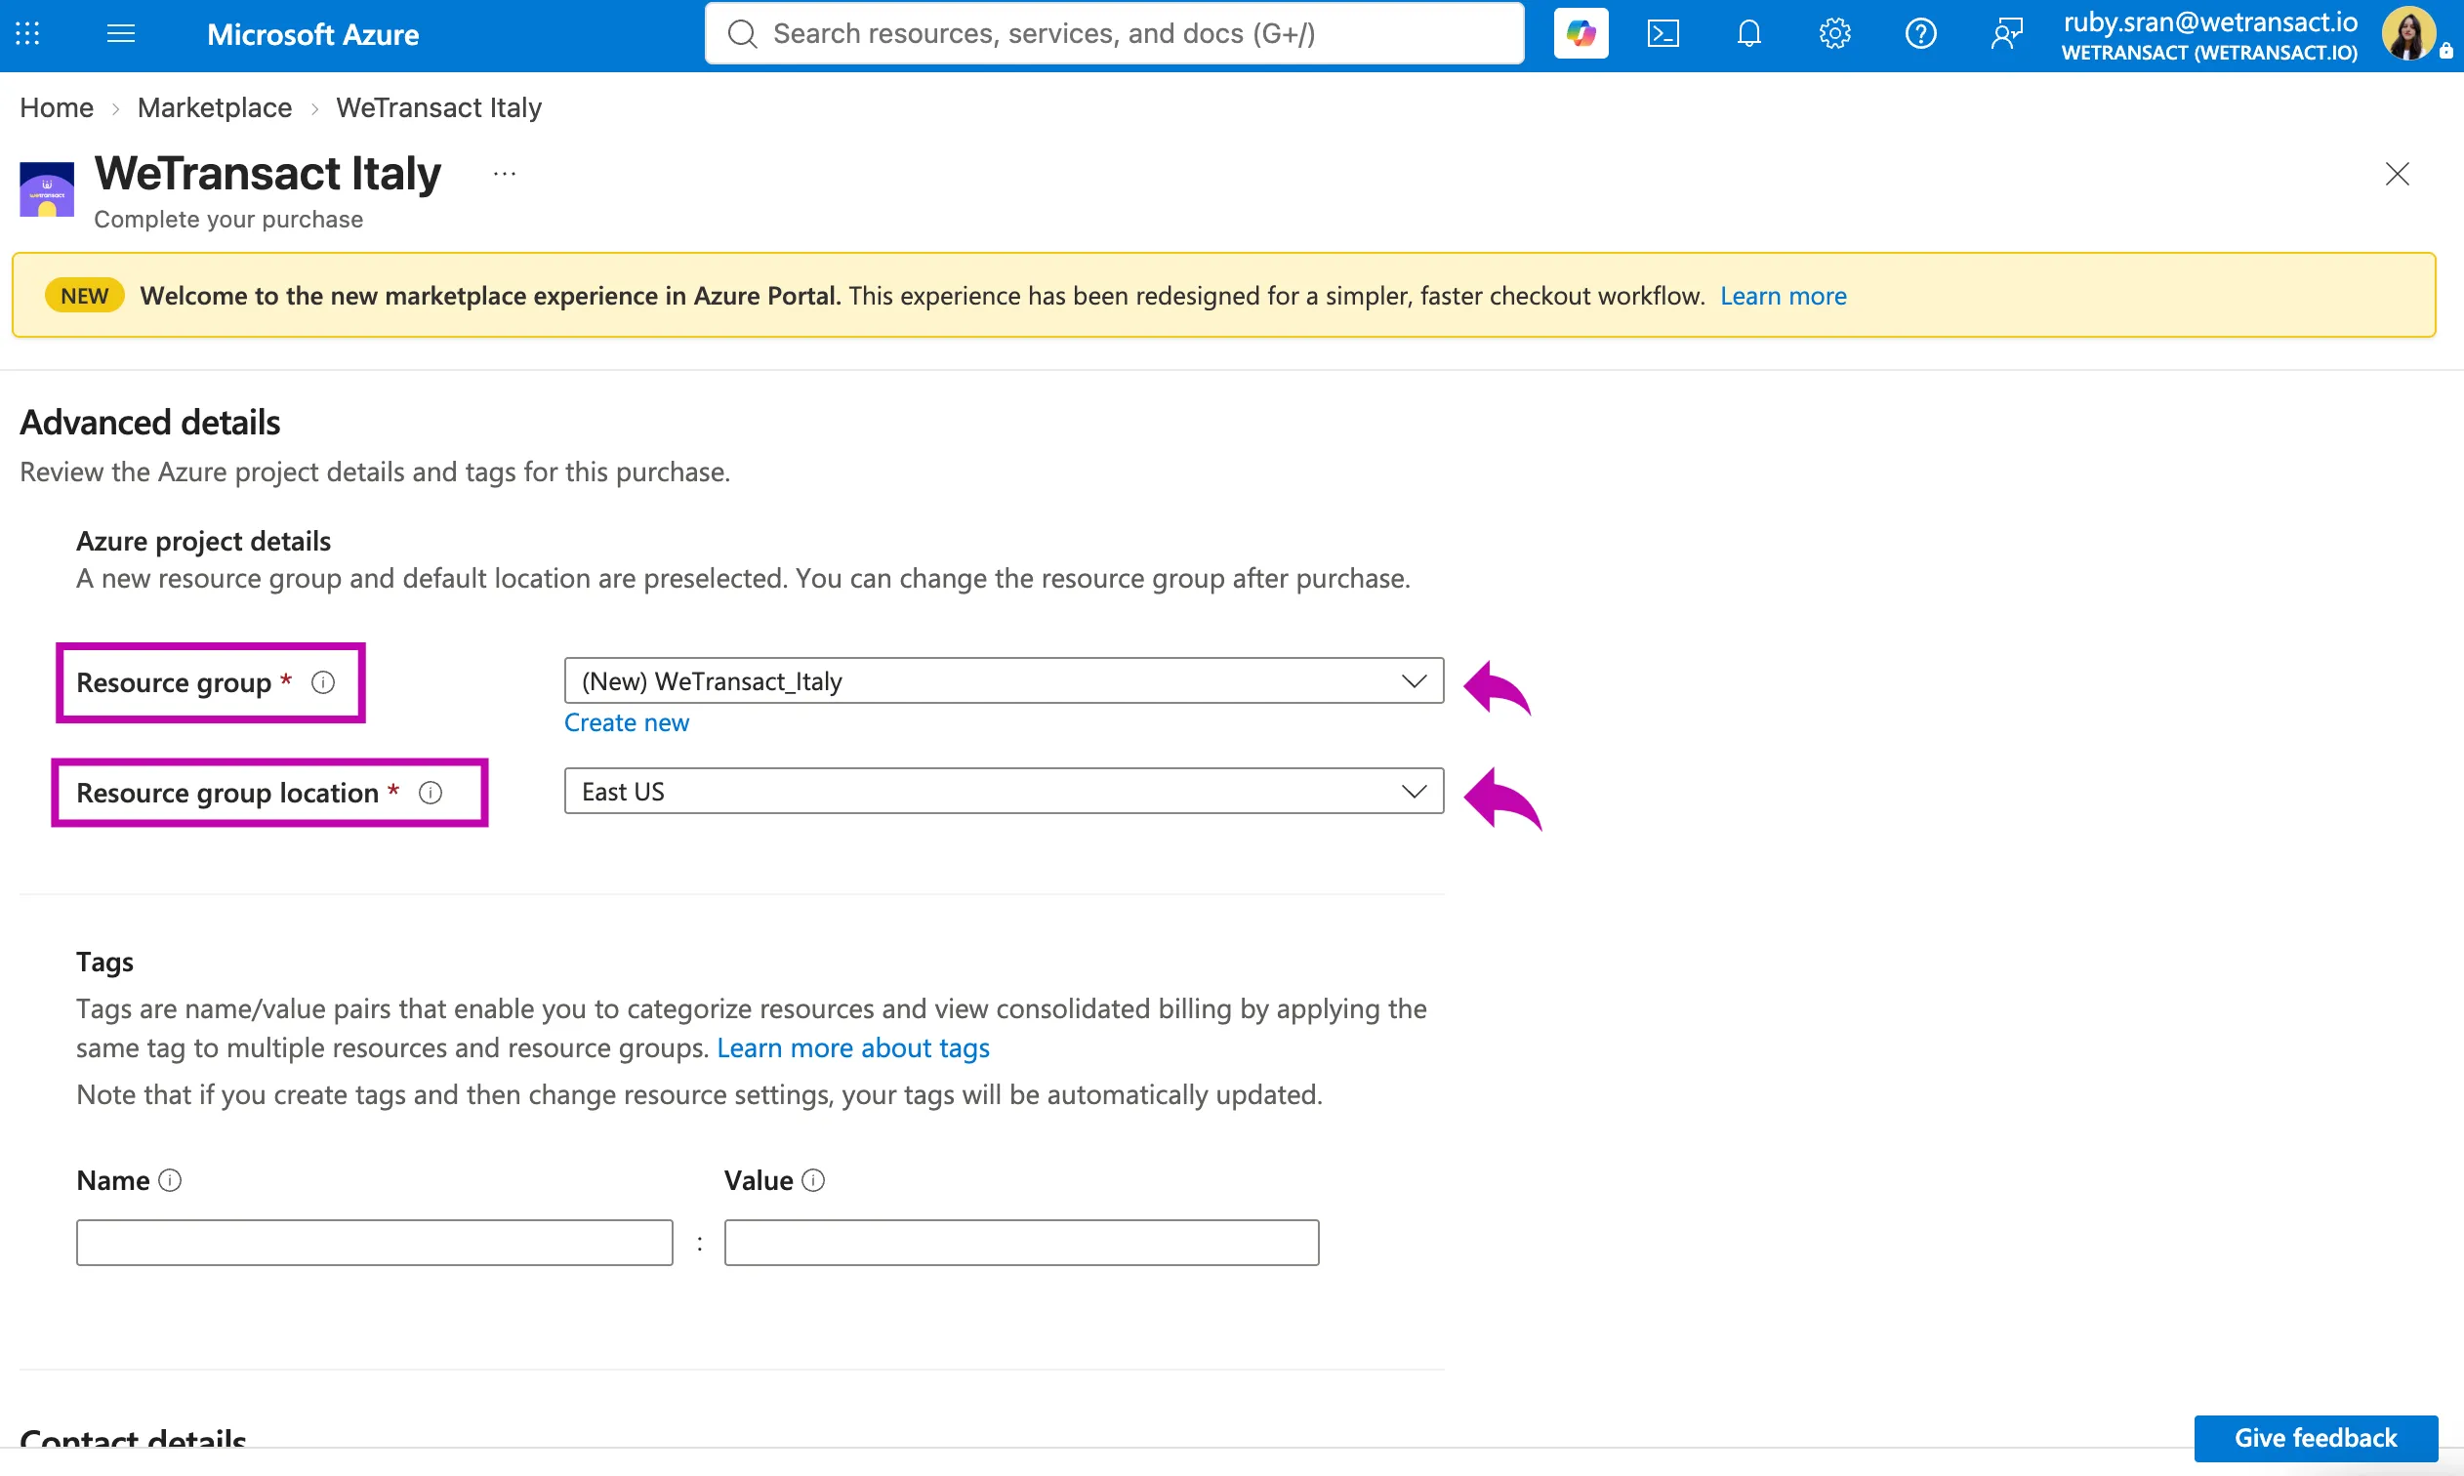This screenshot has width=2464, height=1476.
Task: Click the NEW badge in banner
Action: [85, 297]
